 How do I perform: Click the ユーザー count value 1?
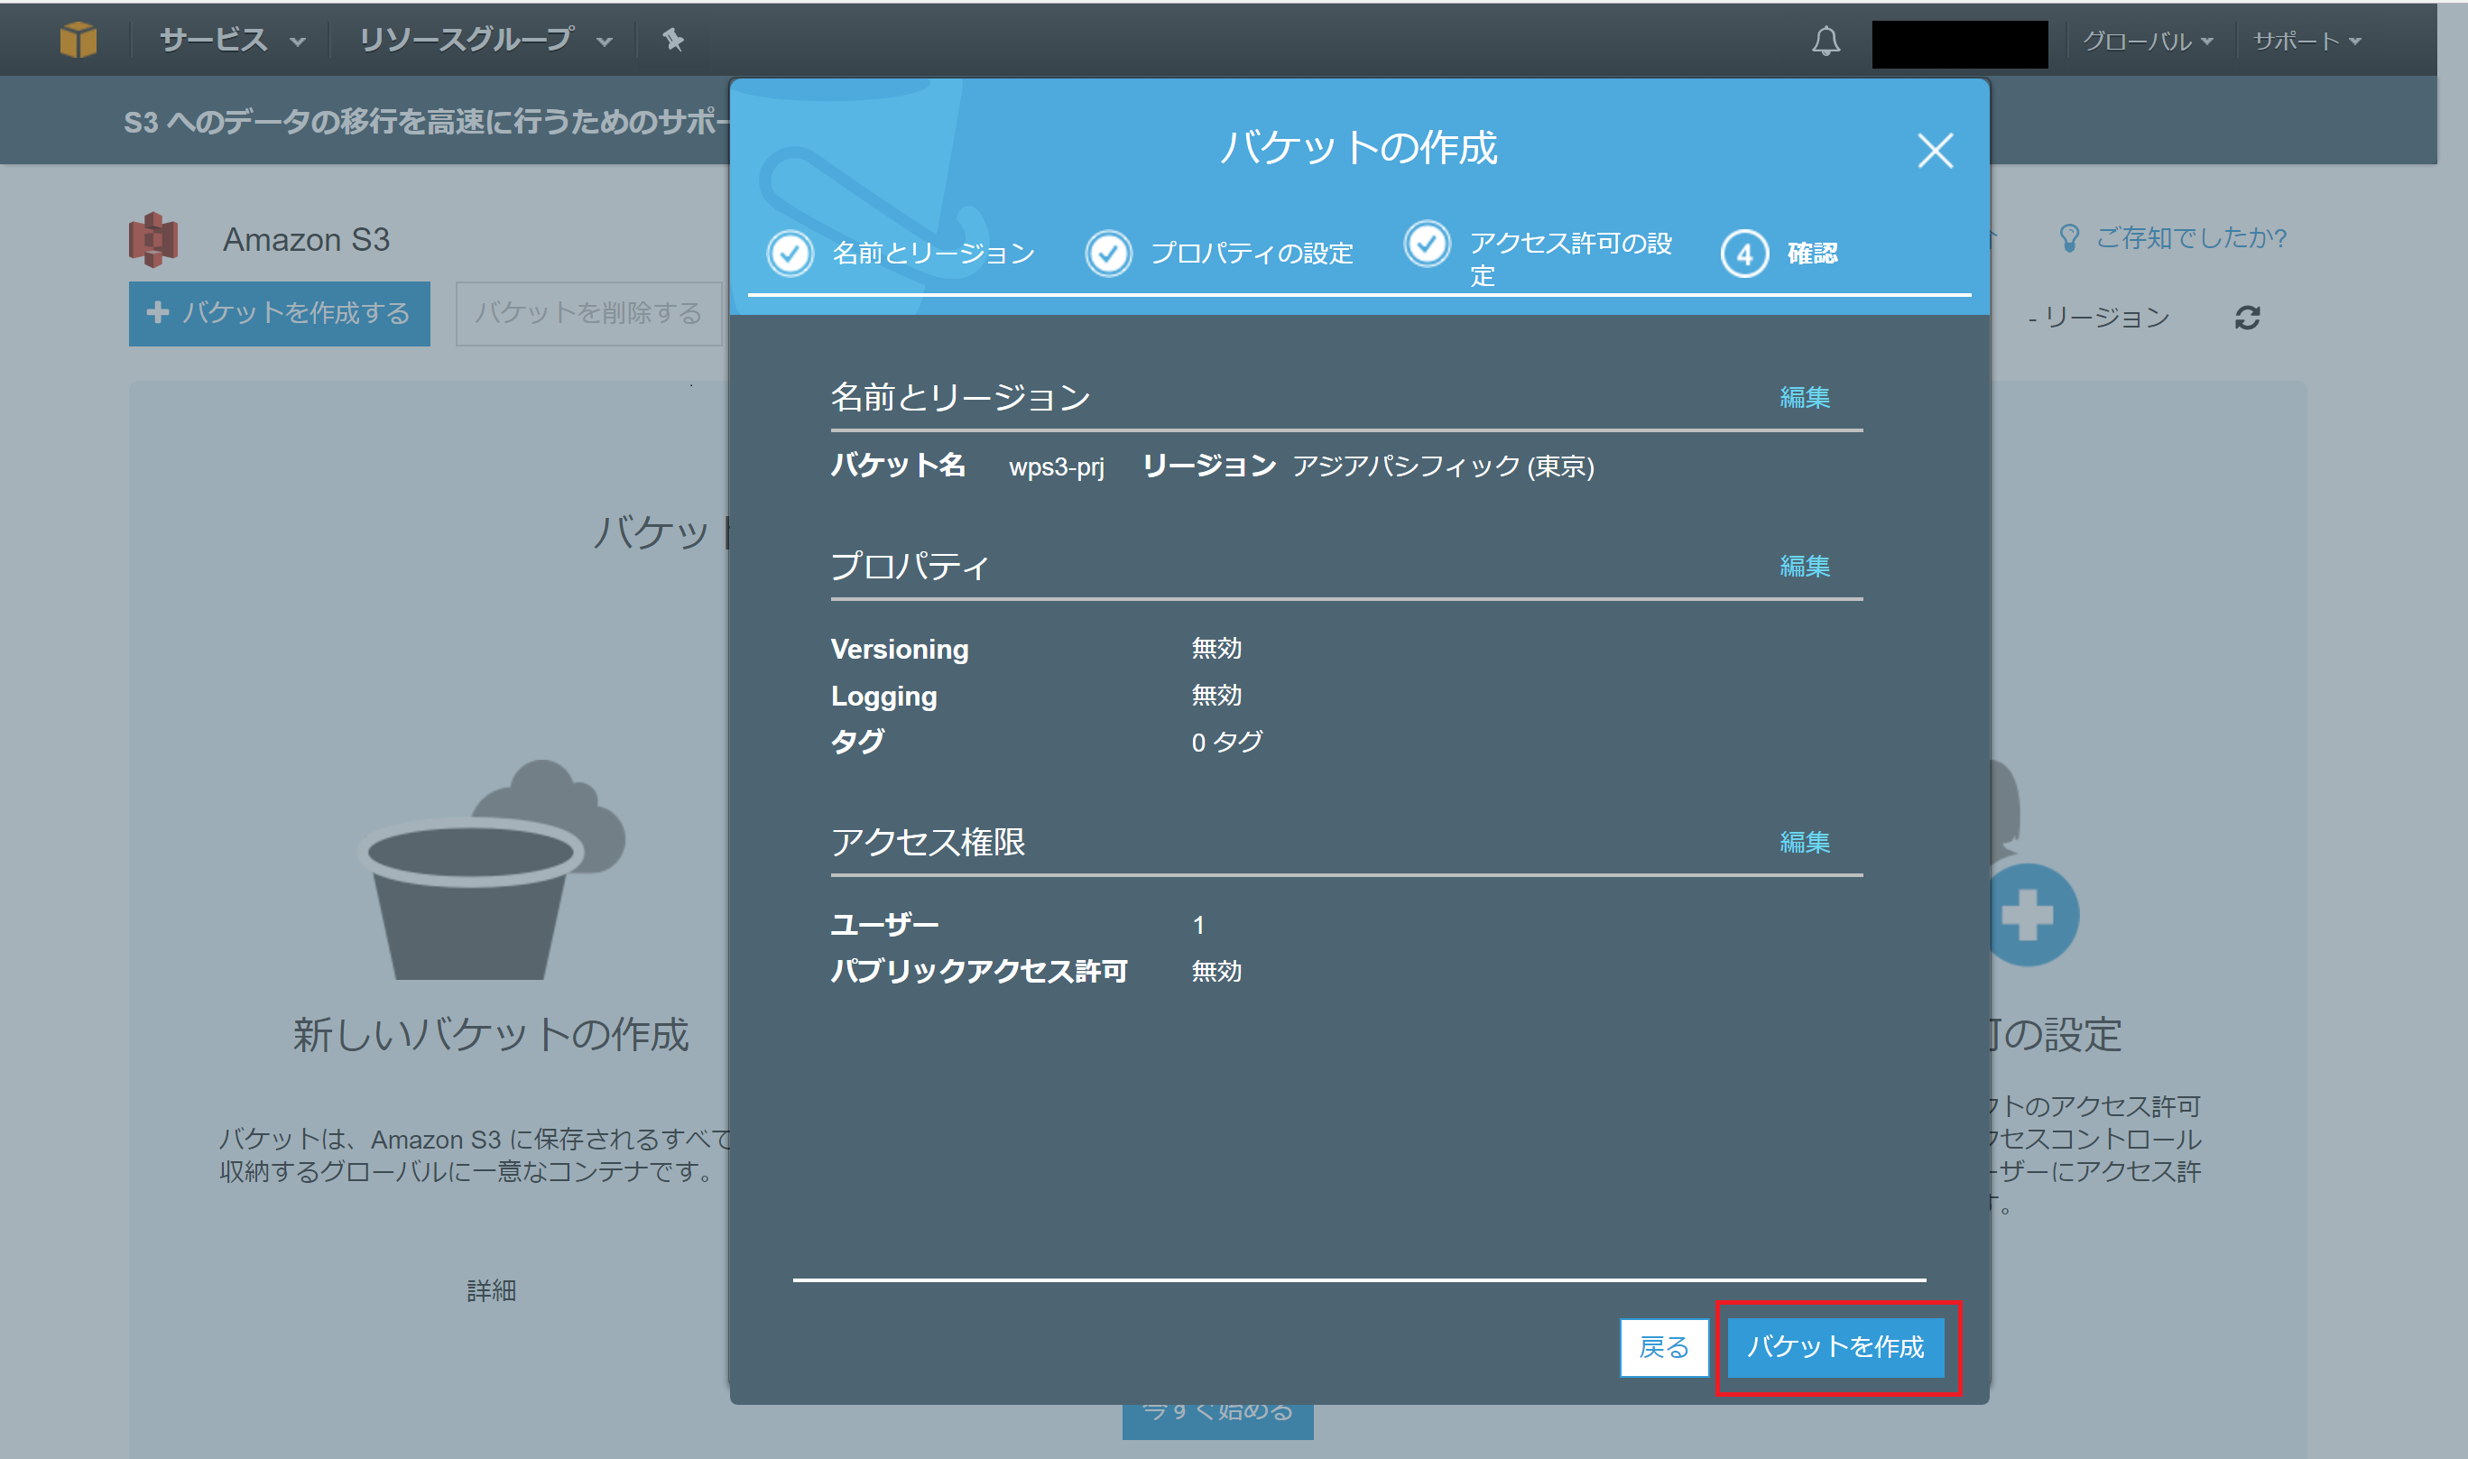pos(1197,925)
